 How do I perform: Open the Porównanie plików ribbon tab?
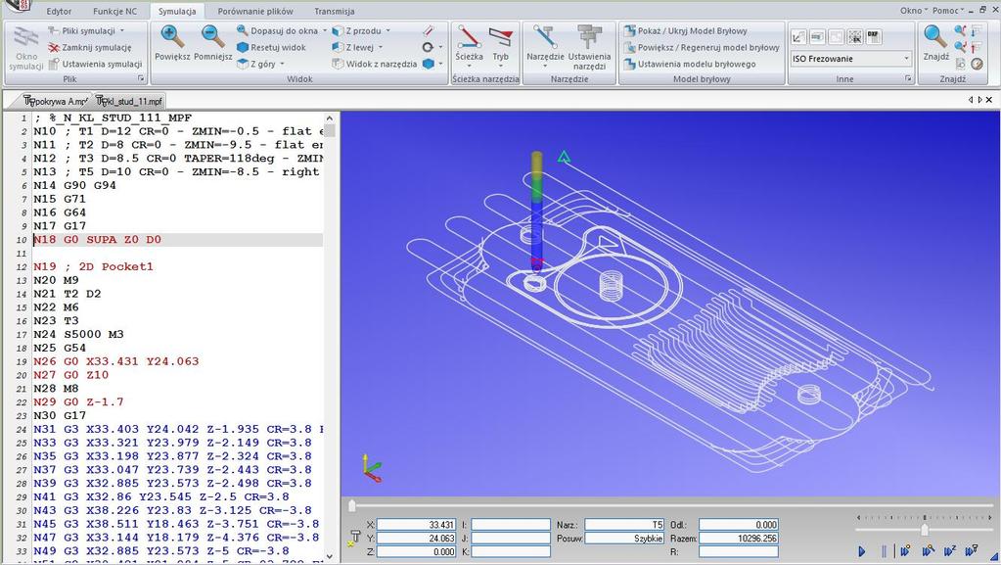click(x=255, y=12)
